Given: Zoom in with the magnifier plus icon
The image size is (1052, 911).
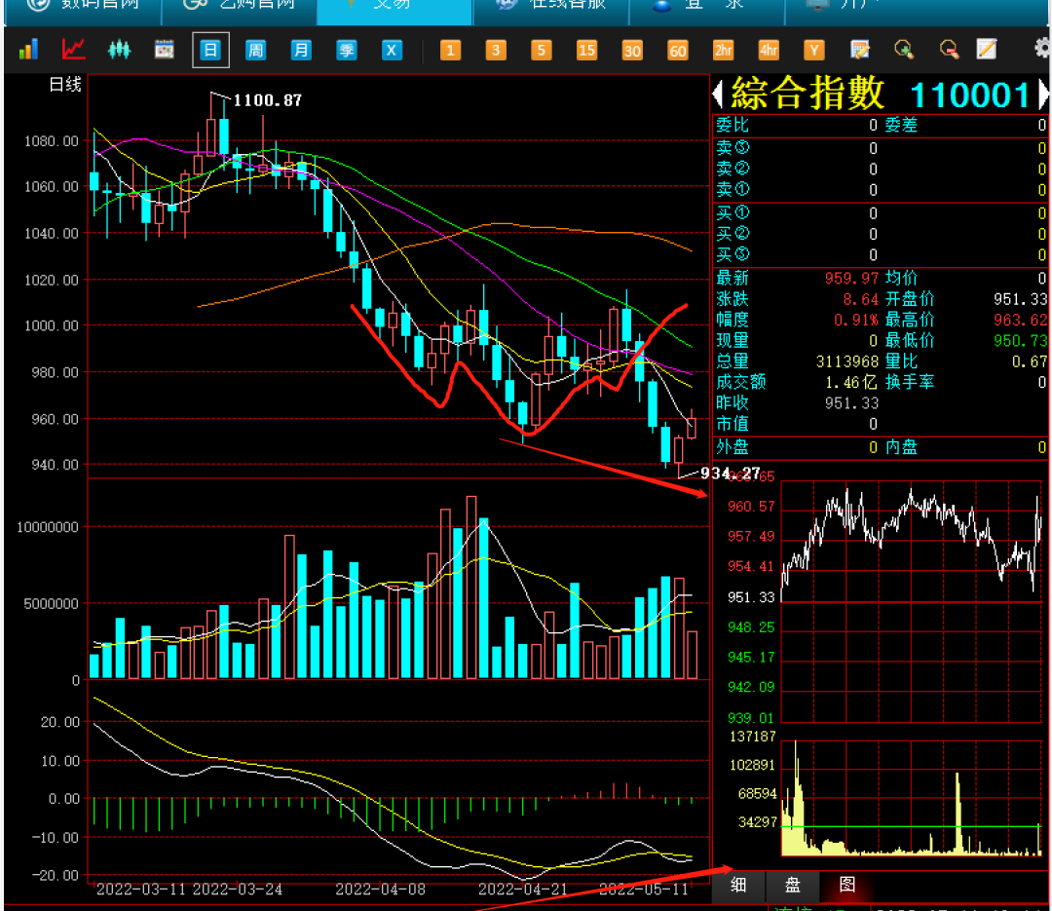Looking at the screenshot, I should [904, 50].
